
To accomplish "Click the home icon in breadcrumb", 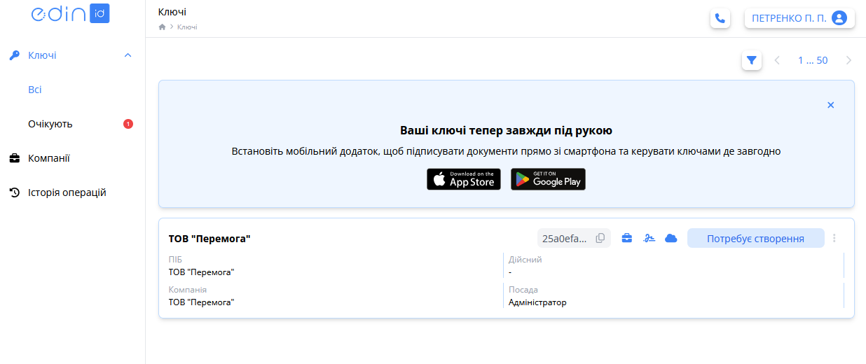I will (x=163, y=27).
